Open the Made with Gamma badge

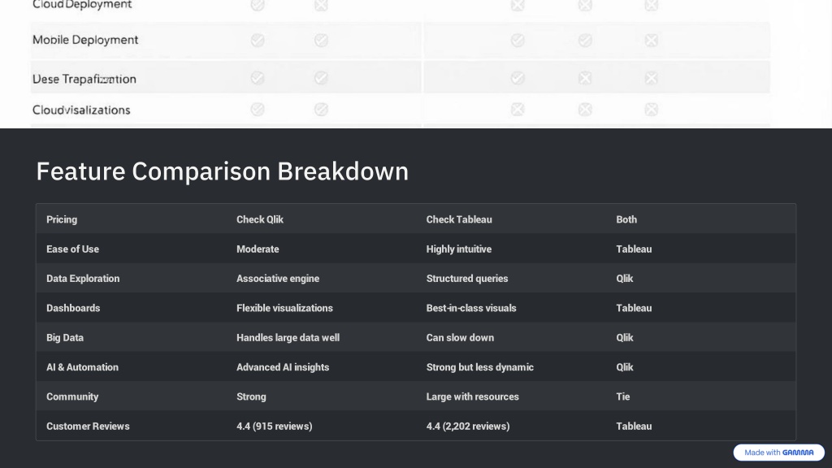778,453
